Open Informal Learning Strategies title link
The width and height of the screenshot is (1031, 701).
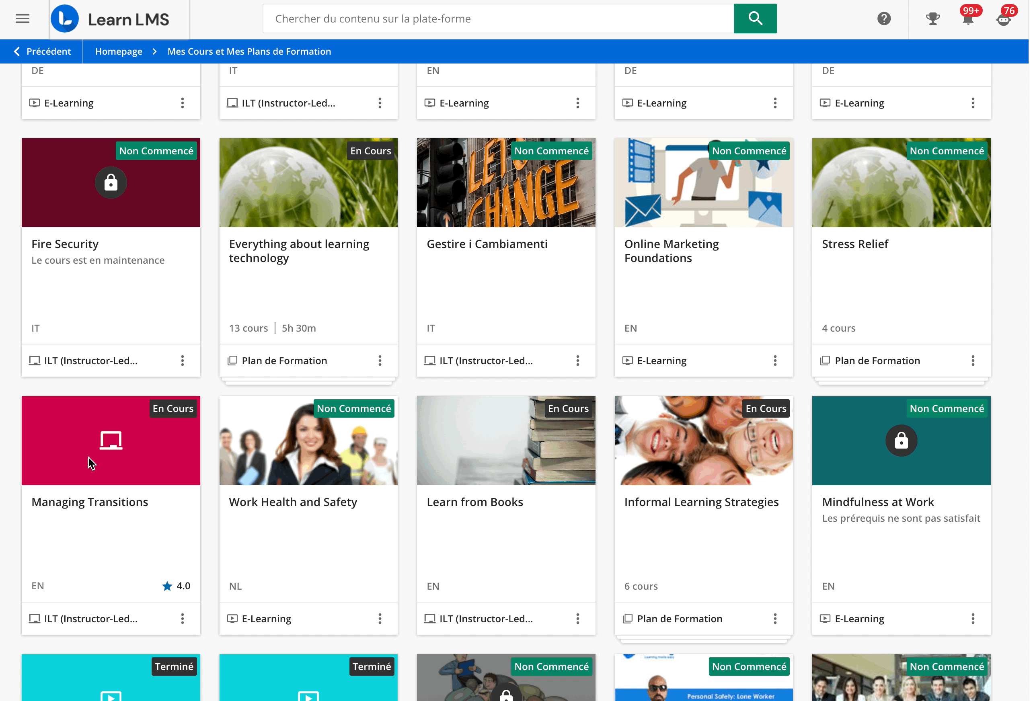701,502
